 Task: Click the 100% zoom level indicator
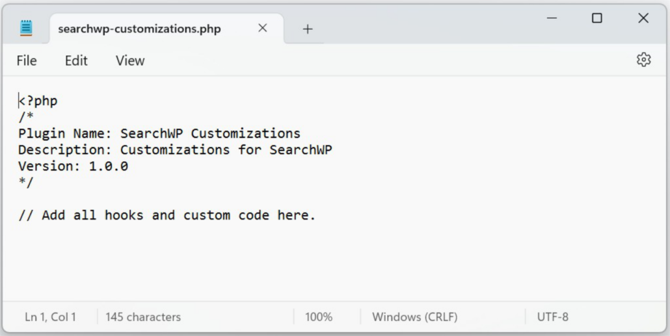[x=318, y=317]
